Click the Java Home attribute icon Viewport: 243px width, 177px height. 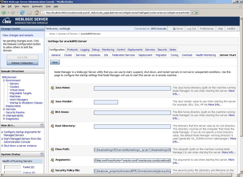point(52,88)
